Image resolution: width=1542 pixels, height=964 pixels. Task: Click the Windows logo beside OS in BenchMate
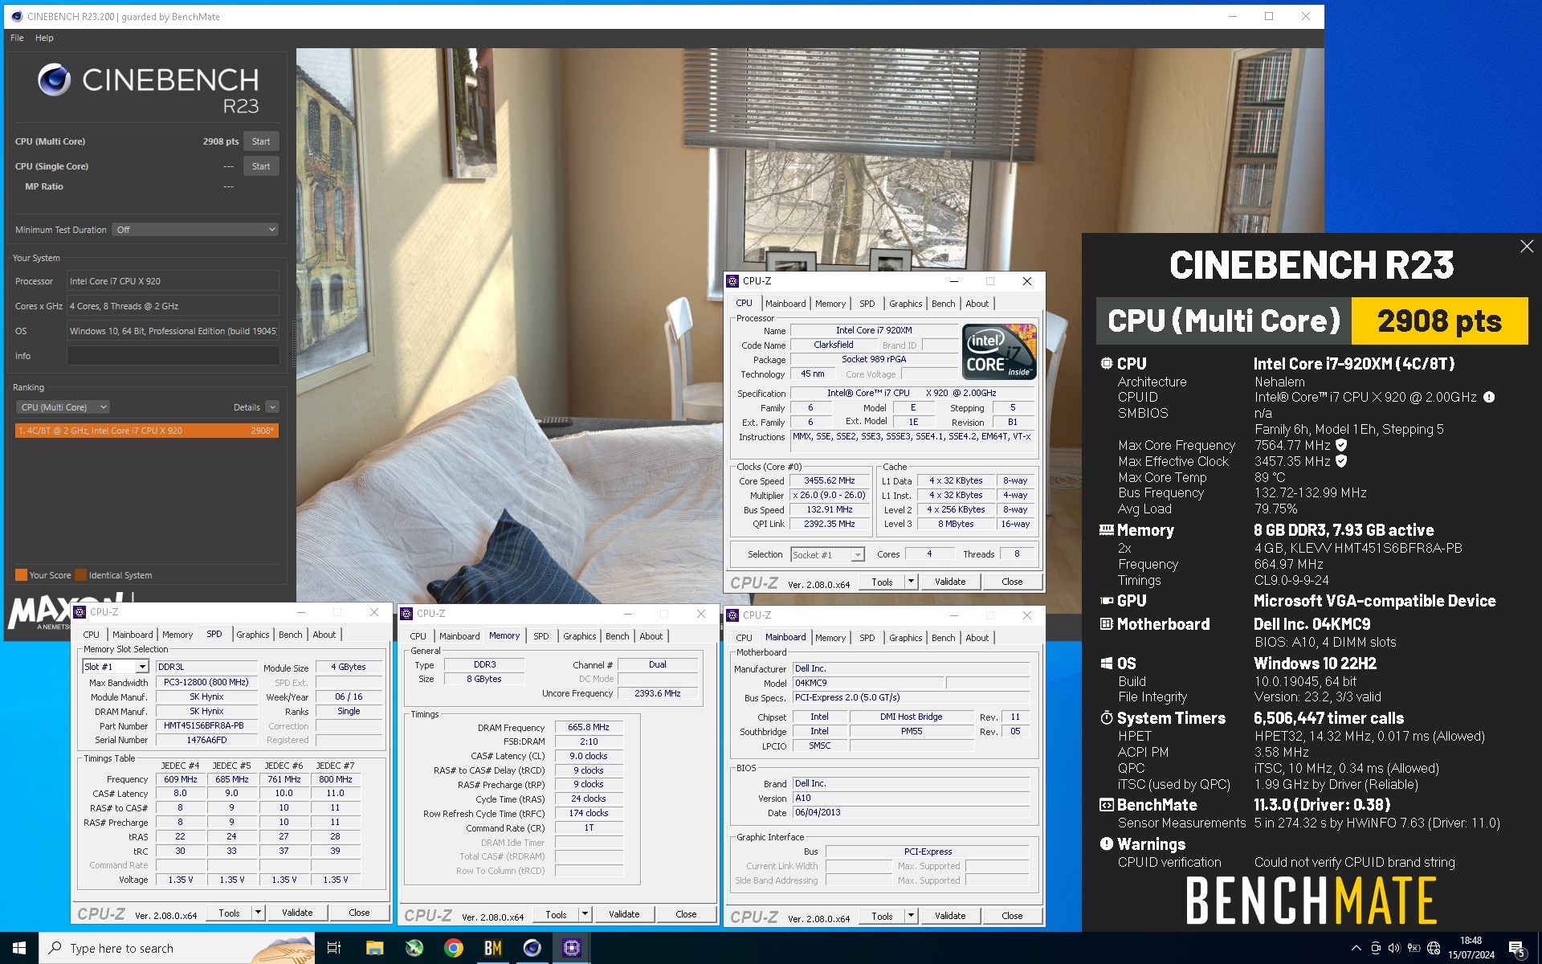(x=1106, y=664)
